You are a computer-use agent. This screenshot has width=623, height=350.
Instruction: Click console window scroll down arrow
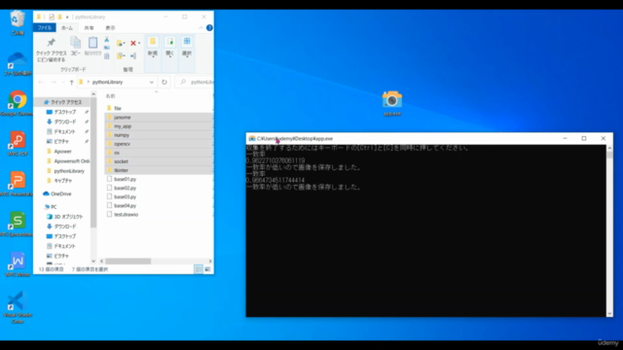(609, 313)
